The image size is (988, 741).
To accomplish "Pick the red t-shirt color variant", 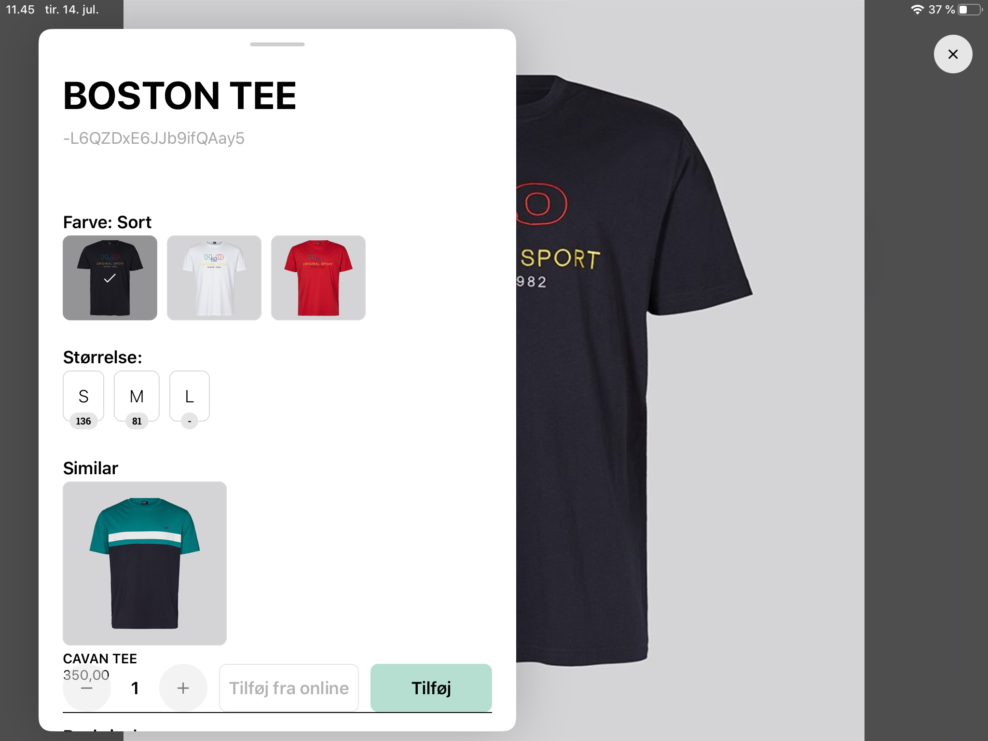I will point(318,278).
